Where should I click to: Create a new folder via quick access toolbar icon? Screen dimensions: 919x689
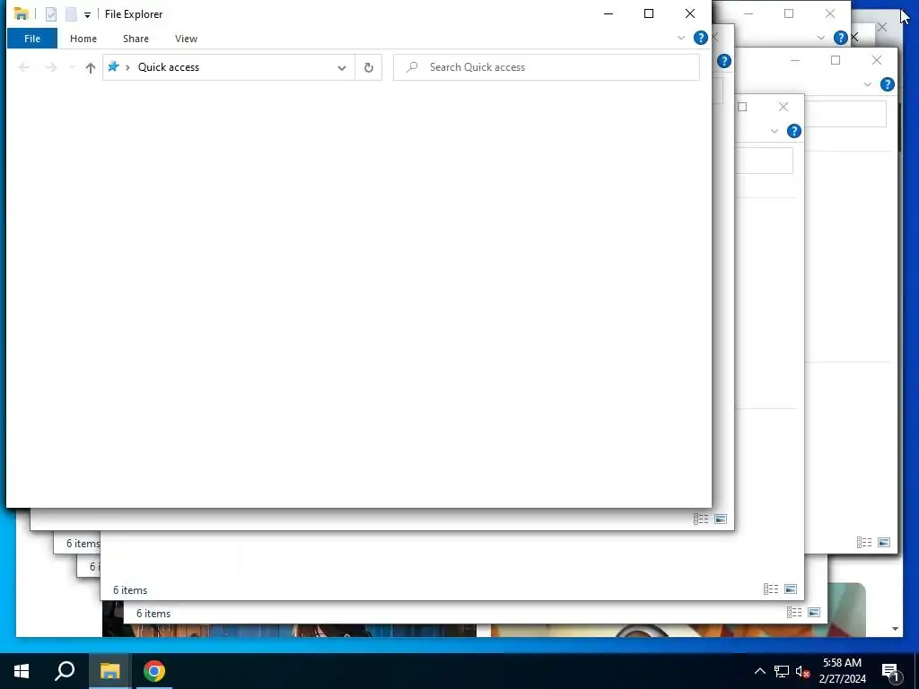(x=71, y=14)
